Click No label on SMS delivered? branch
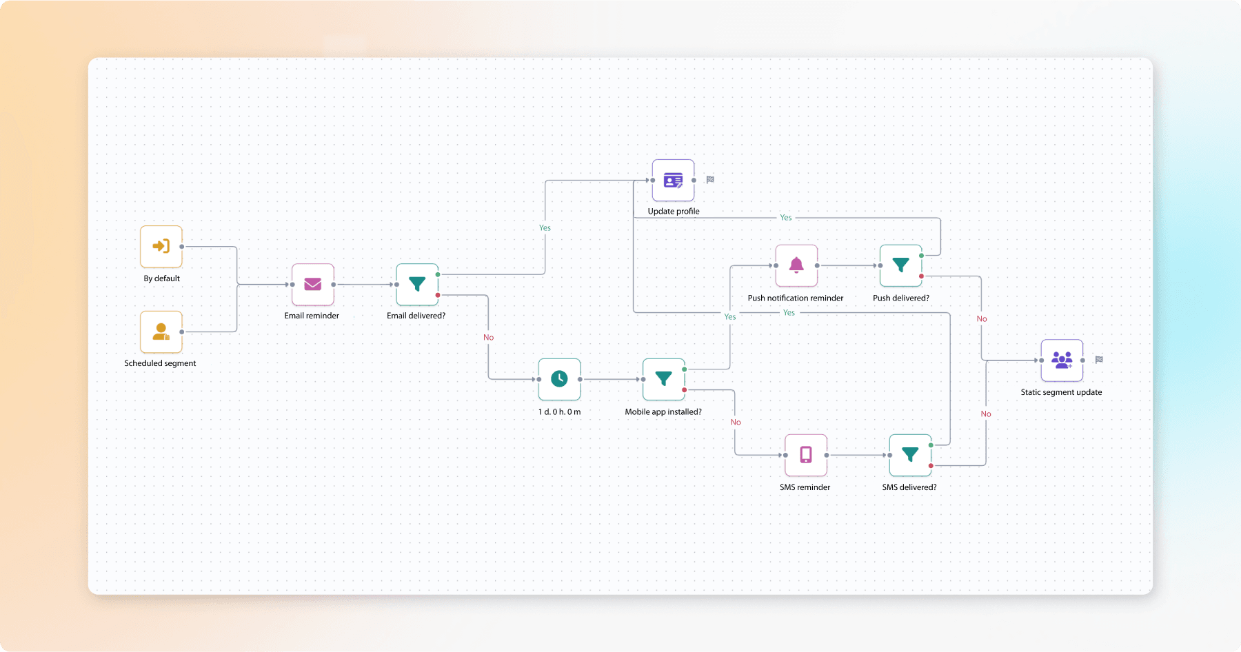Image resolution: width=1241 pixels, height=652 pixels. click(x=986, y=414)
